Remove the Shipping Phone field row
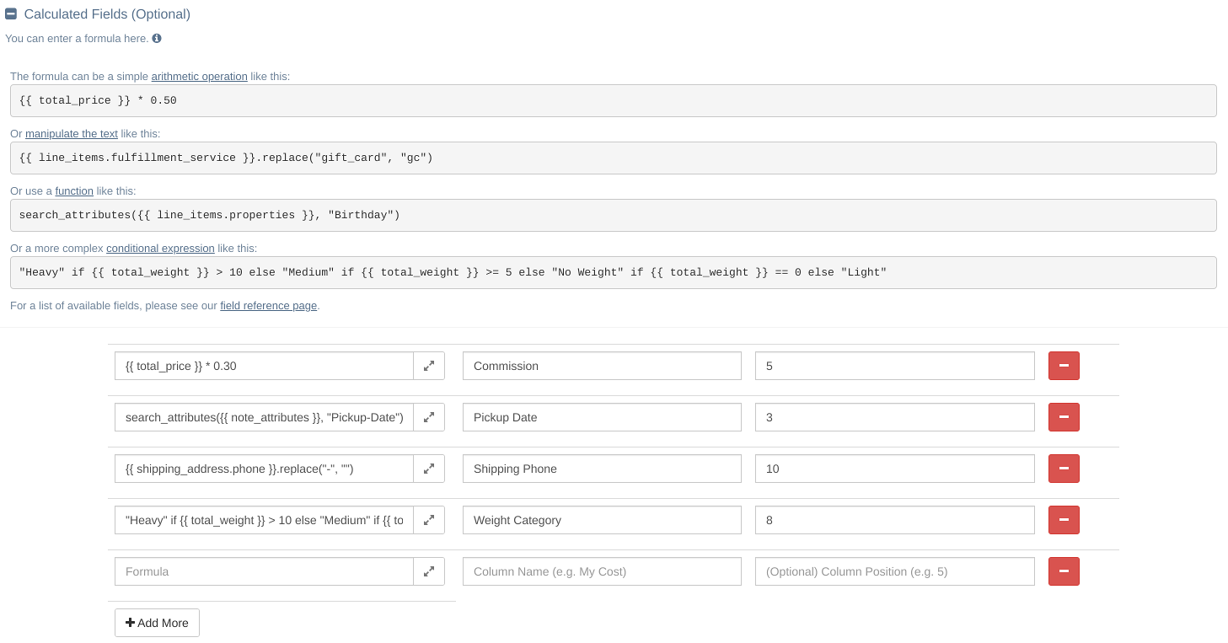The height and width of the screenshot is (643, 1228). click(1063, 469)
